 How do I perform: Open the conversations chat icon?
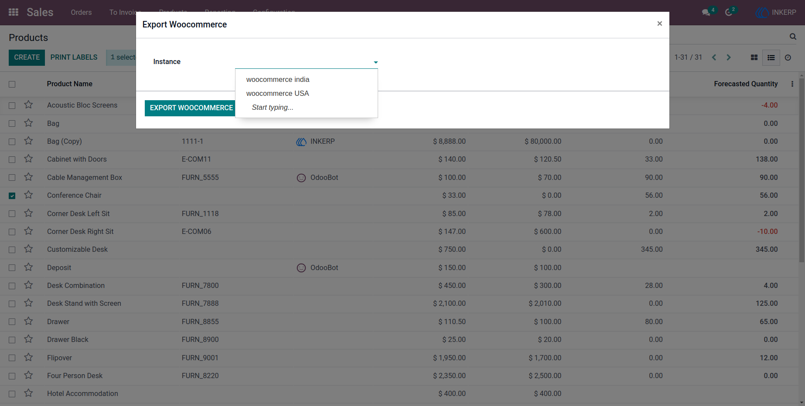pos(706,12)
